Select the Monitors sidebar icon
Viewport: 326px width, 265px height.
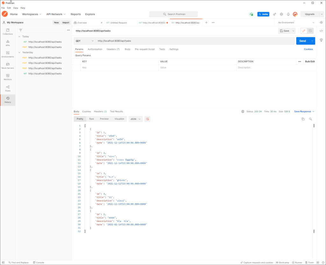[7, 77]
